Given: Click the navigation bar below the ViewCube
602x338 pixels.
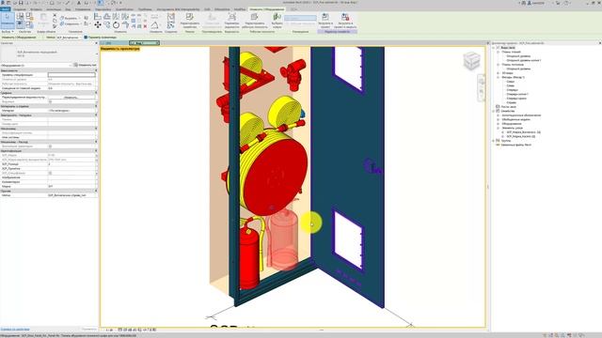Looking at the screenshot, I should click(x=481, y=88).
